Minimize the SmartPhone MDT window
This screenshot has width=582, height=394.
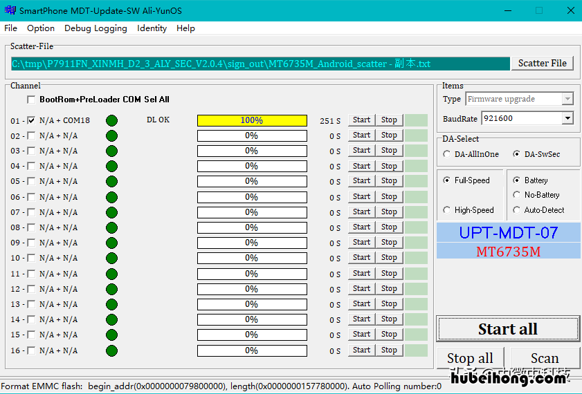pos(508,10)
